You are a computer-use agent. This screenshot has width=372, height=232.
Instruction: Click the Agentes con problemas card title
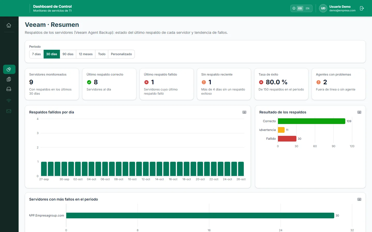click(334, 74)
